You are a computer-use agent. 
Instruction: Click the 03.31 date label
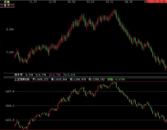click(109, 2)
